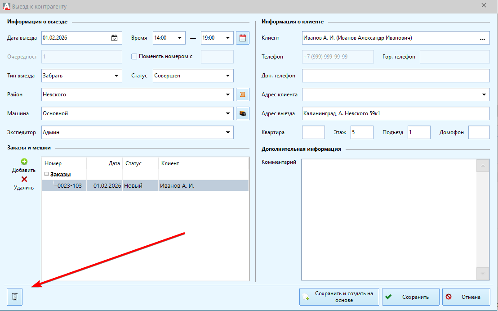Open the Экспедитор Админ dropdown

coord(228,132)
